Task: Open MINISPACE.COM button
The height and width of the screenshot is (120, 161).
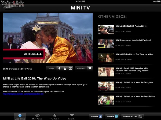Action: coord(133,116)
